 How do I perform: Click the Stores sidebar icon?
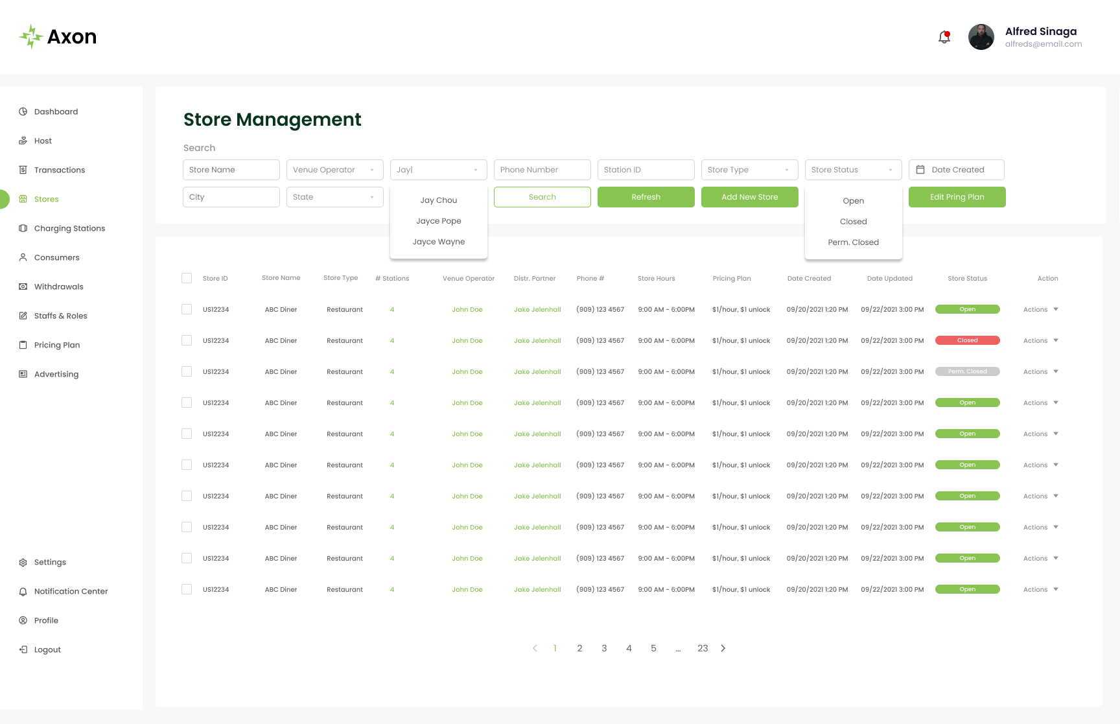(x=23, y=199)
